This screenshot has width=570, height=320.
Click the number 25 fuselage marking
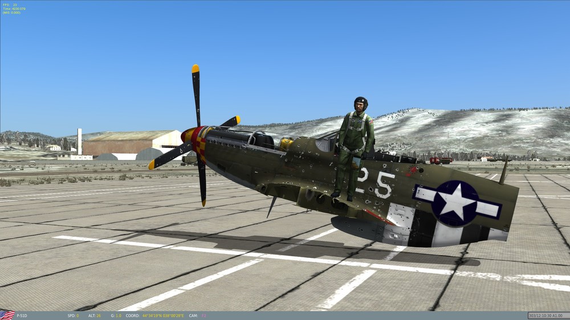pos(376,183)
